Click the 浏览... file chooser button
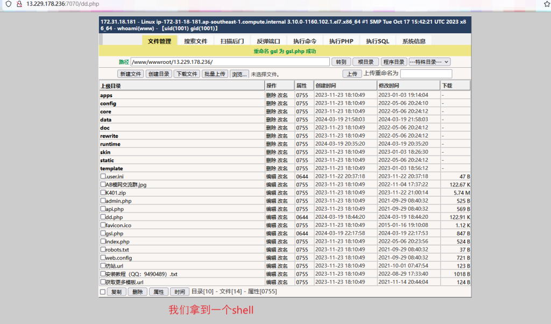The image size is (551, 324). (239, 74)
